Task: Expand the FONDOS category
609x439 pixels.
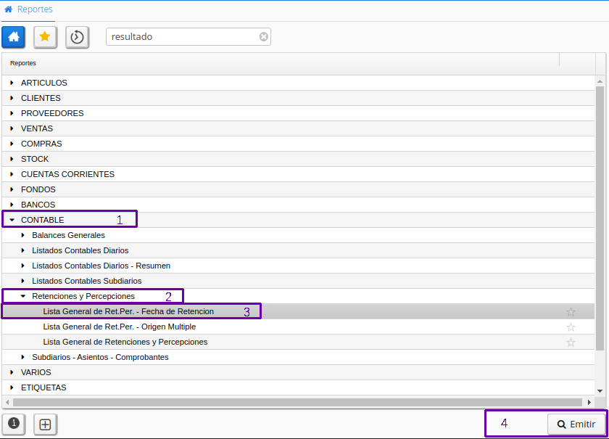Action: point(12,189)
